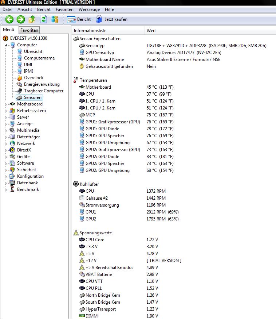The width and height of the screenshot is (276, 319).
Task: Expand the Anzeige tree node
Action: point(6,124)
